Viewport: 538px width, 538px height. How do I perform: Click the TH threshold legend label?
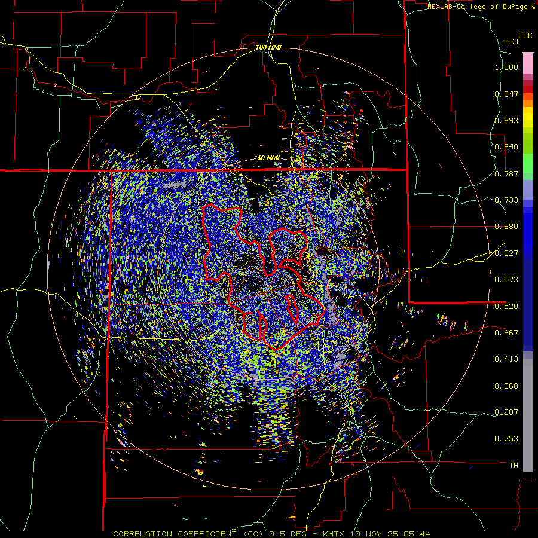513,466
